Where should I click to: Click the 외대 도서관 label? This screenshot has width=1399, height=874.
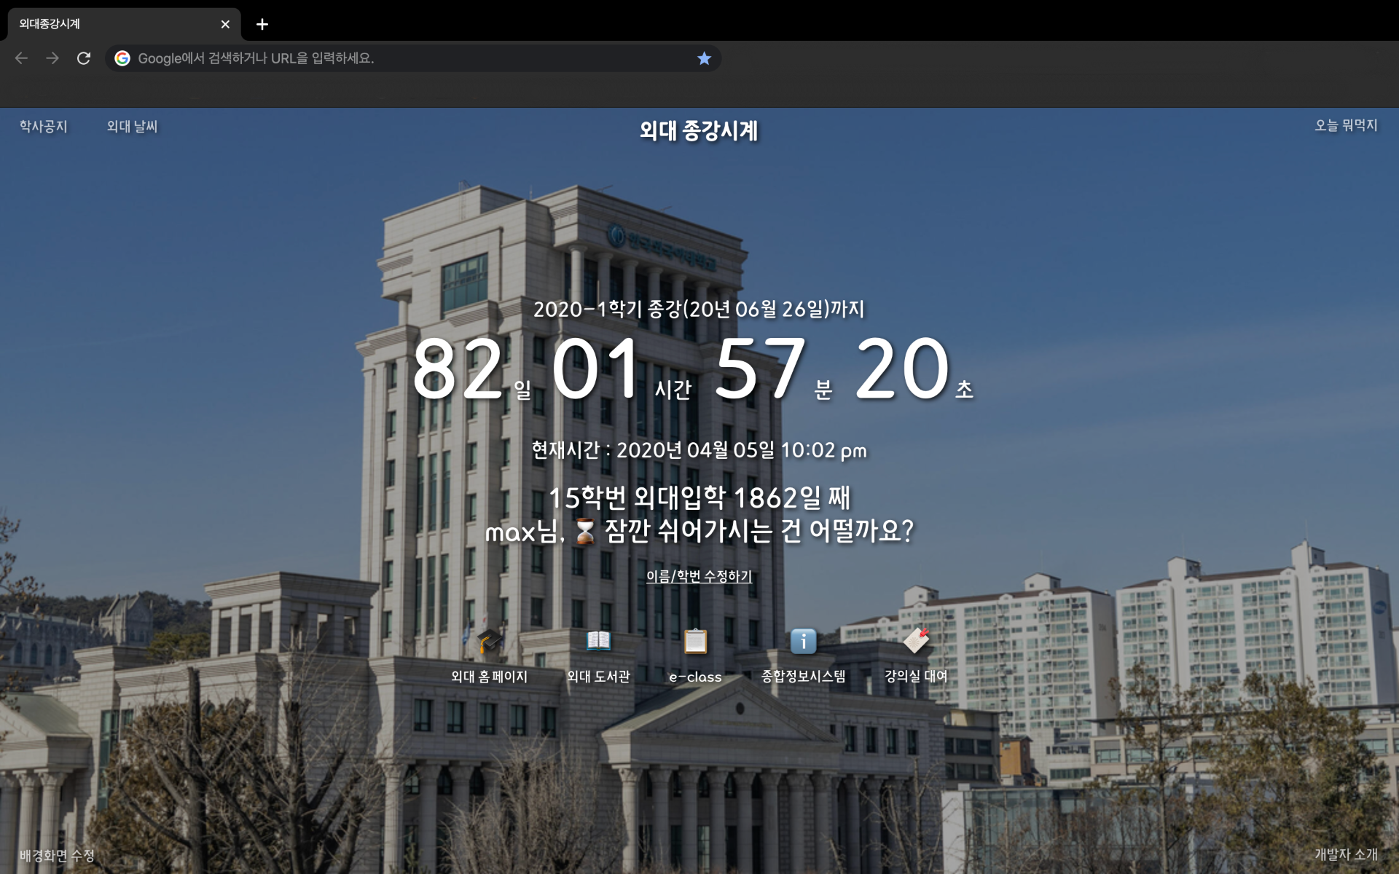point(598,677)
